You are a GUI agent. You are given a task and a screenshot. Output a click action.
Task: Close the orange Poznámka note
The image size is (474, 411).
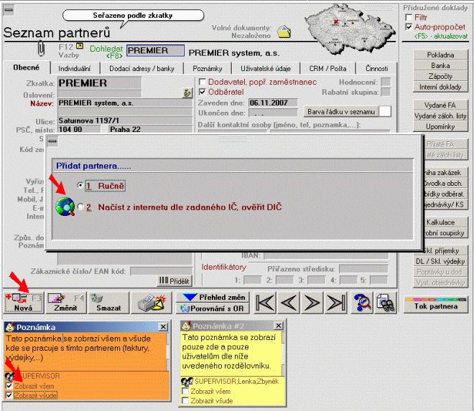pyautogui.click(x=163, y=327)
